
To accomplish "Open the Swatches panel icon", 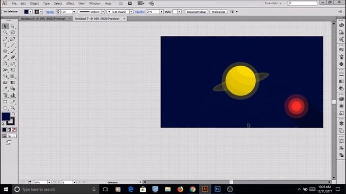I will (341, 50).
